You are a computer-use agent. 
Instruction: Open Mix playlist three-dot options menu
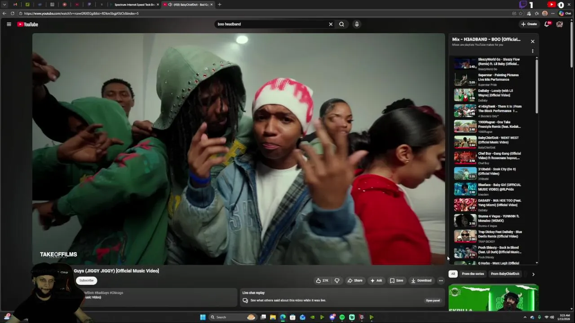coord(533,51)
